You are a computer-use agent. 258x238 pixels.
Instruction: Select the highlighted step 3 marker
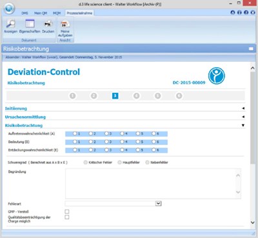(x=115, y=95)
